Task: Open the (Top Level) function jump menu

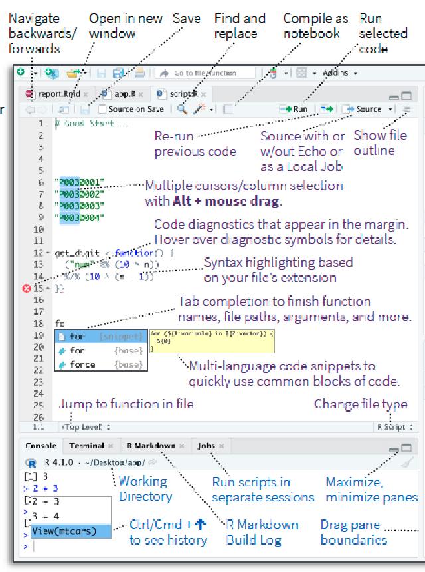Action: click(x=86, y=427)
